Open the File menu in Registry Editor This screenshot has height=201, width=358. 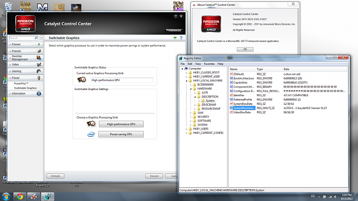182,64
